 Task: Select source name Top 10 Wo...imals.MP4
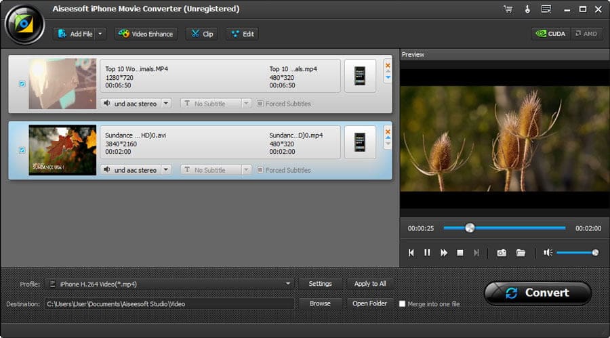136,69
